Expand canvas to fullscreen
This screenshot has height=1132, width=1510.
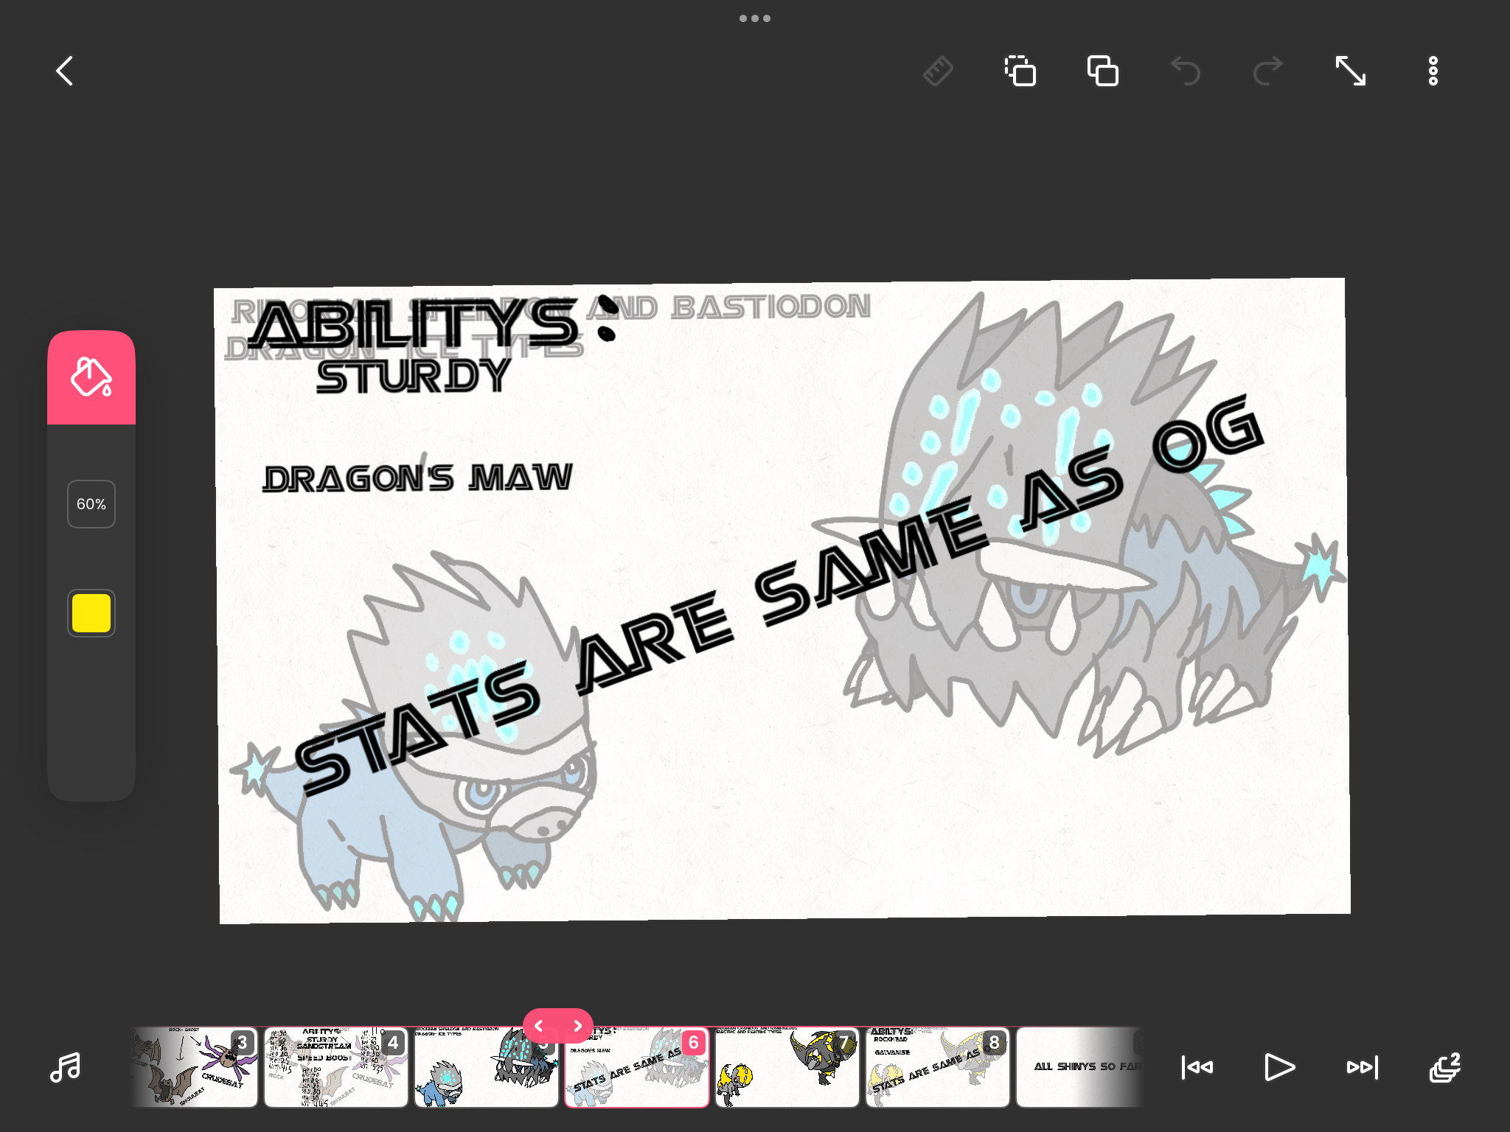point(1351,71)
